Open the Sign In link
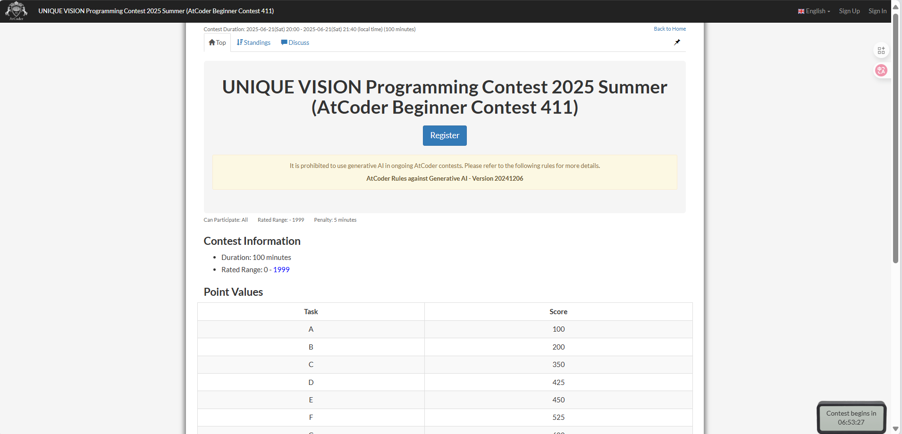This screenshot has height=434, width=902. tap(877, 11)
